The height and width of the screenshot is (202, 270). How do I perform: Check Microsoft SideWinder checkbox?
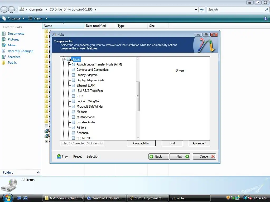tap(73, 107)
